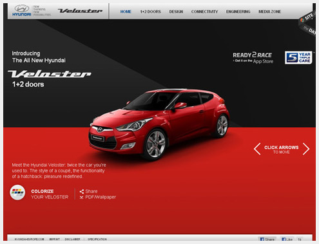Click the corner ribbon site badge
The height and width of the screenshot is (244, 319).
pyautogui.click(x=308, y=24)
